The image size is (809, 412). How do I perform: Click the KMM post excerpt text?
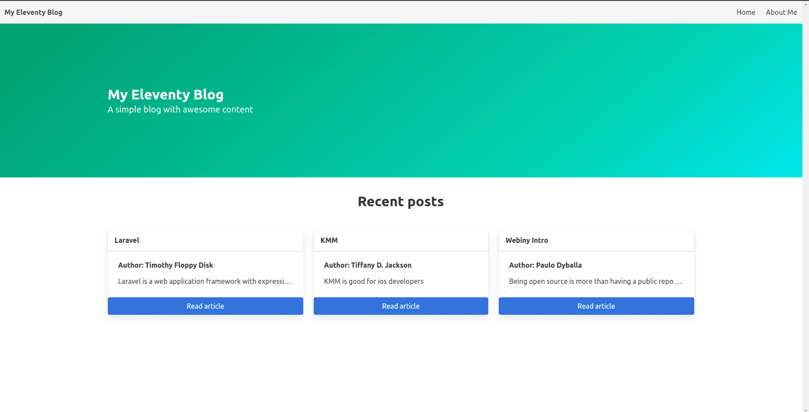(x=374, y=281)
